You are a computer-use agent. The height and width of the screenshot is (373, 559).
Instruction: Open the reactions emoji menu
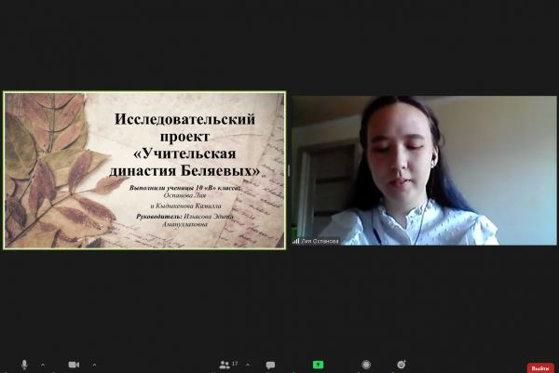401,364
